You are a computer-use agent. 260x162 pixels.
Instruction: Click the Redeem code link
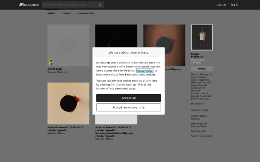click(x=198, y=131)
